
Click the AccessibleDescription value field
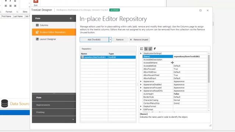point(190,59)
